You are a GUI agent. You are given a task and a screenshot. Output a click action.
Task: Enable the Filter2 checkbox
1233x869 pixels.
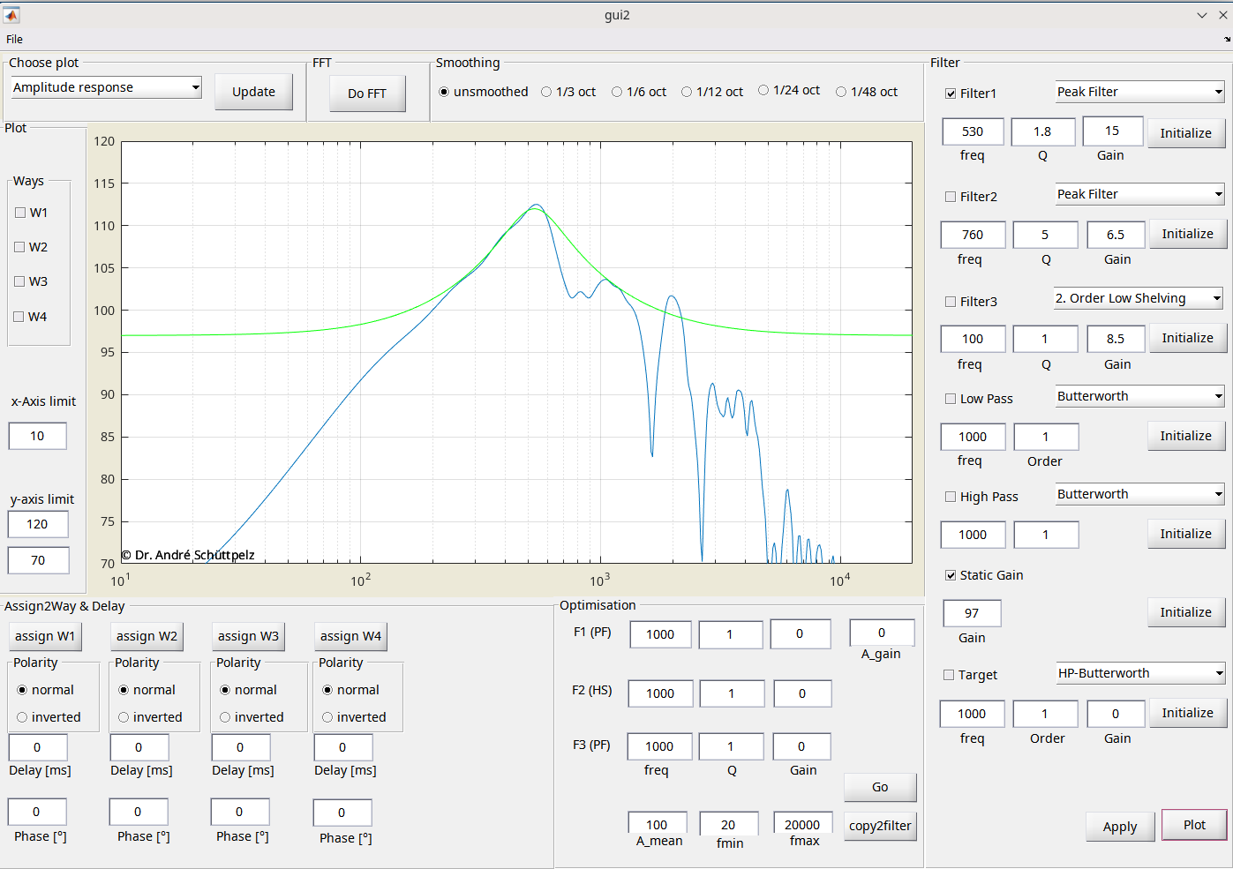click(951, 197)
